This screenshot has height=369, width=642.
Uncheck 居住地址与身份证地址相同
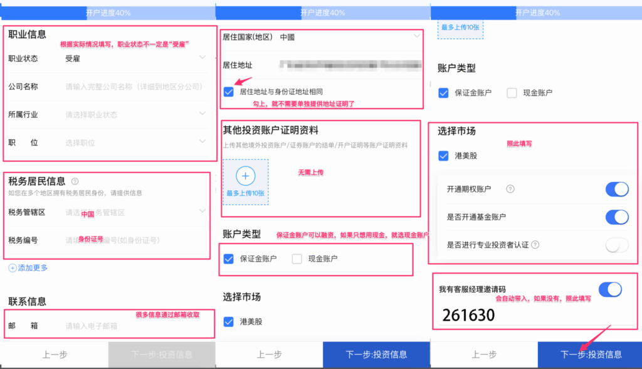pos(229,92)
